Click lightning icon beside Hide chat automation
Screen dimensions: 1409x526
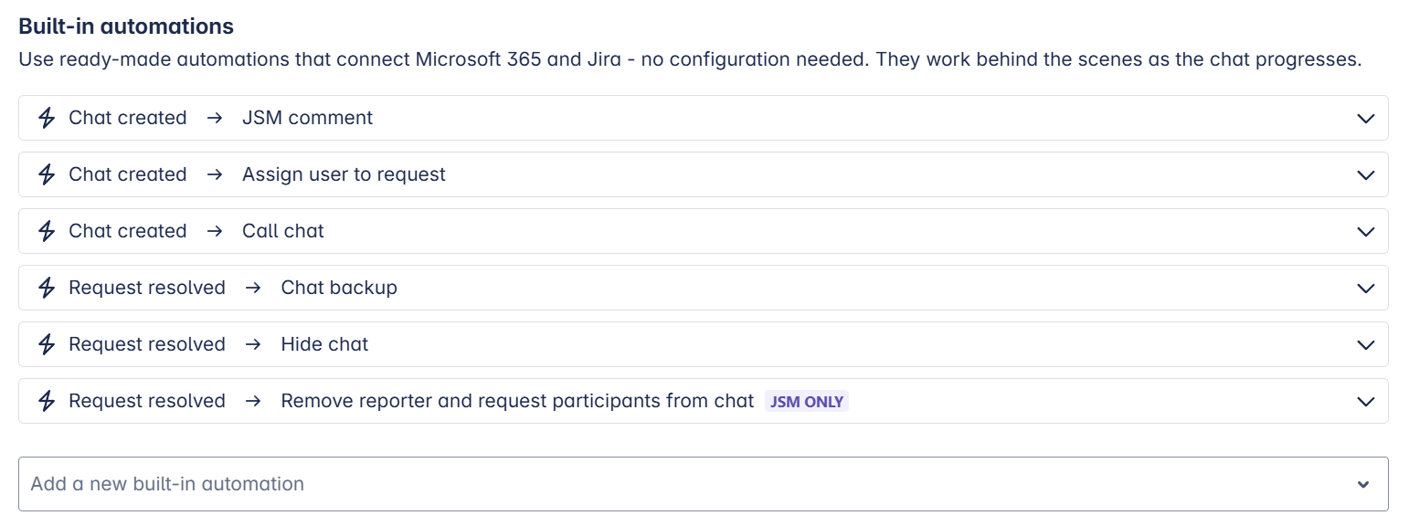[47, 344]
